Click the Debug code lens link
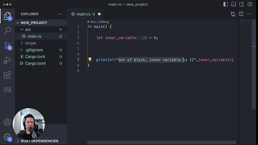 [104, 22]
